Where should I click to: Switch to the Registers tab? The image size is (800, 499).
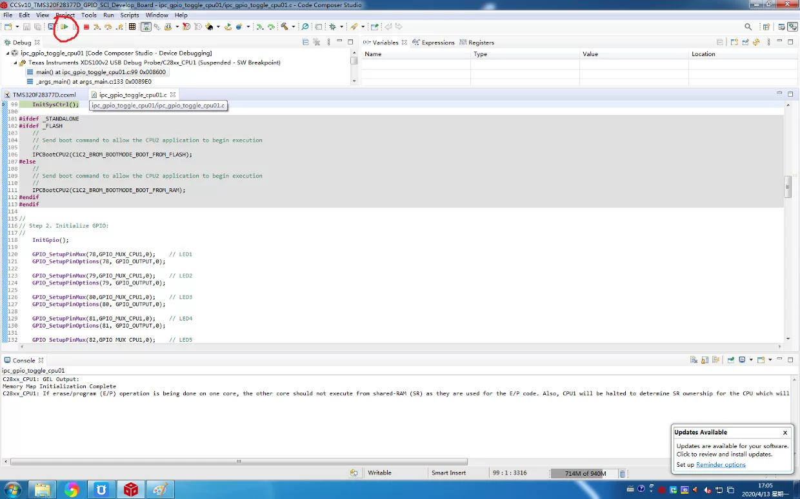[477, 43]
